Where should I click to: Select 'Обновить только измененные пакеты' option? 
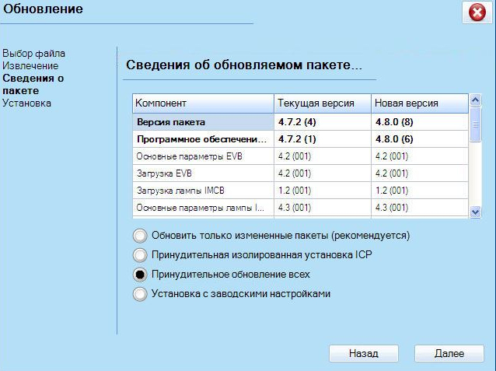(140, 235)
